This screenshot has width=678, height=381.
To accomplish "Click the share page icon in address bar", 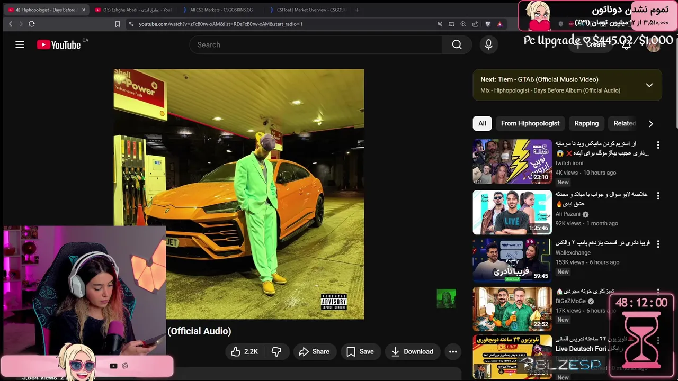I will point(475,24).
